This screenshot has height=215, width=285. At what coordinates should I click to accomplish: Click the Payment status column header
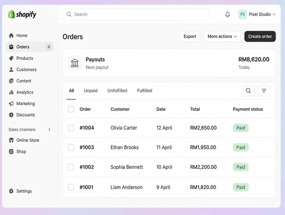pos(248,109)
